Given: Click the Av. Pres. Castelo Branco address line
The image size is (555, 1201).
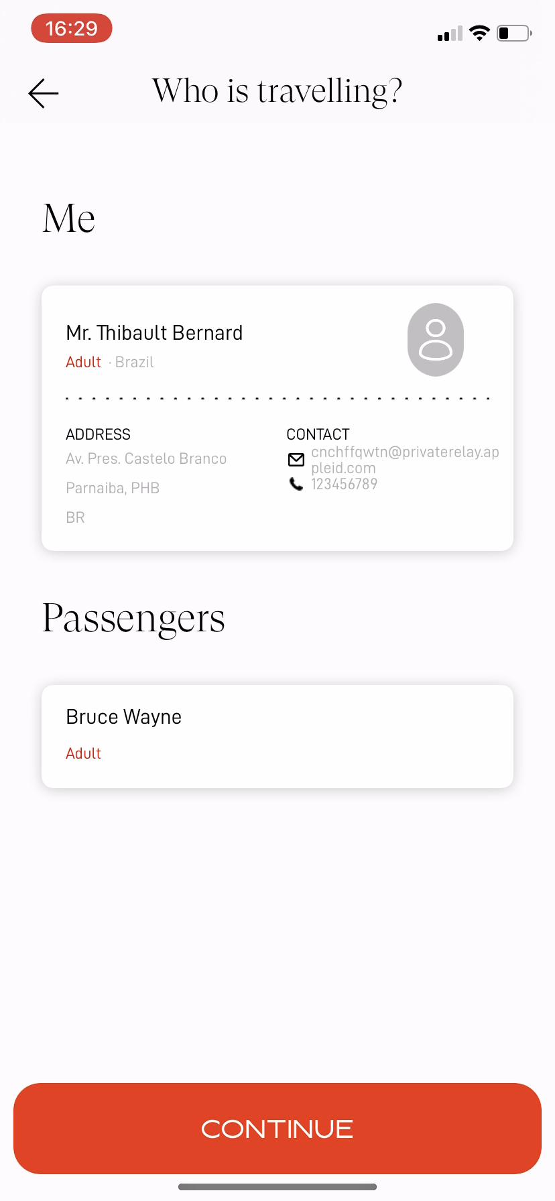Looking at the screenshot, I should tap(146, 459).
